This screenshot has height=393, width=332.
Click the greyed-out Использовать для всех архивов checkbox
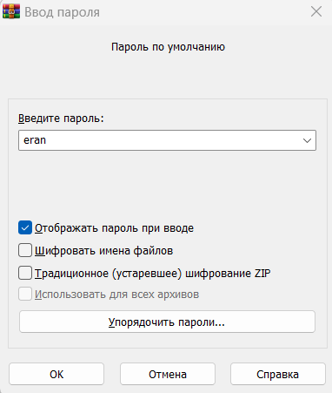point(25,294)
